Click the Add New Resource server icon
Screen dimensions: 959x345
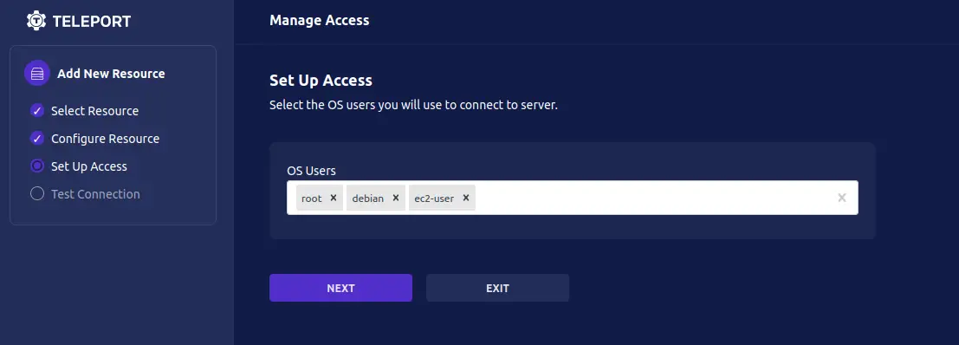(37, 74)
